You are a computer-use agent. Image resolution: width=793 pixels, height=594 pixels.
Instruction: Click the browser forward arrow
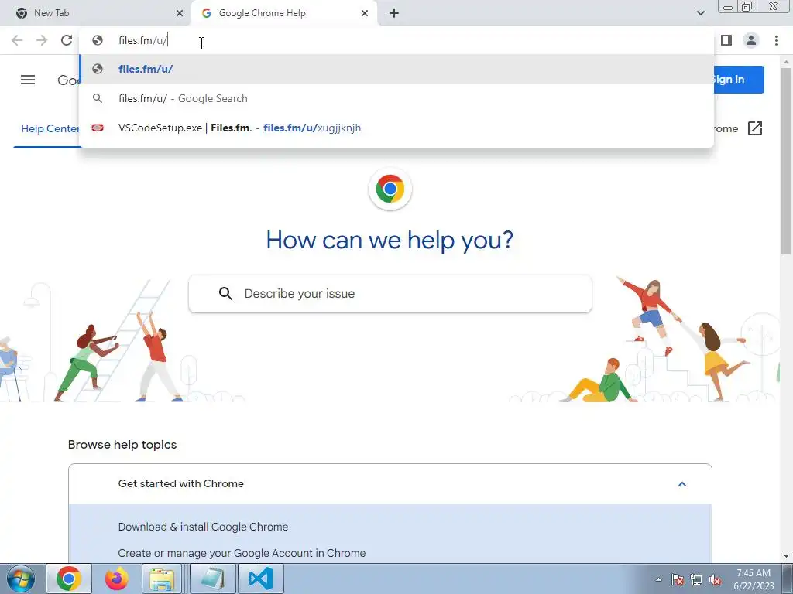(42, 40)
